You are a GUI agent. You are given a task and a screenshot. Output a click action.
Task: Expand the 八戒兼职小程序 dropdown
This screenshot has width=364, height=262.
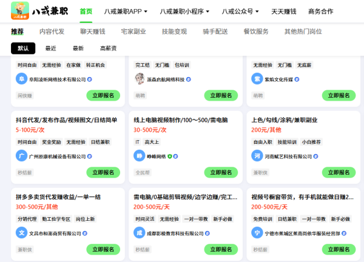(184, 12)
